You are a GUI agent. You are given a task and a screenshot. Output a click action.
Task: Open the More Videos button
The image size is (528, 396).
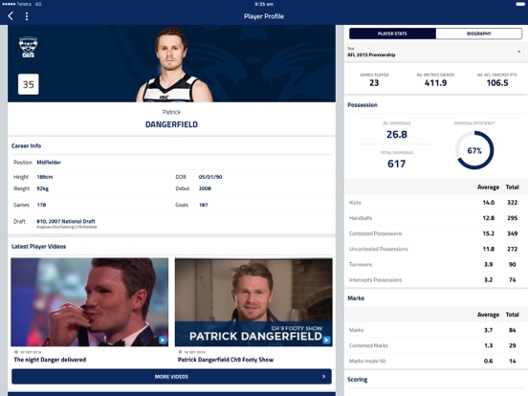(x=171, y=377)
